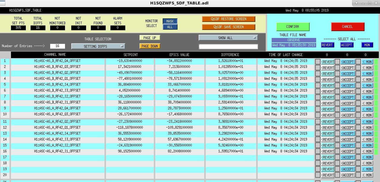Click MON button in row 3
This screenshot has width=380, height=182.
pyautogui.click(x=367, y=74)
